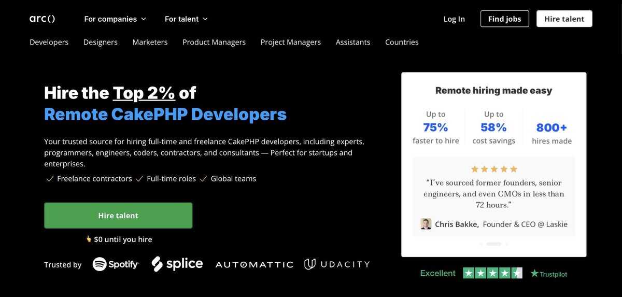This screenshot has width=622, height=297.
Task: Open the Trustpilot logo link
Action: pyautogui.click(x=549, y=274)
